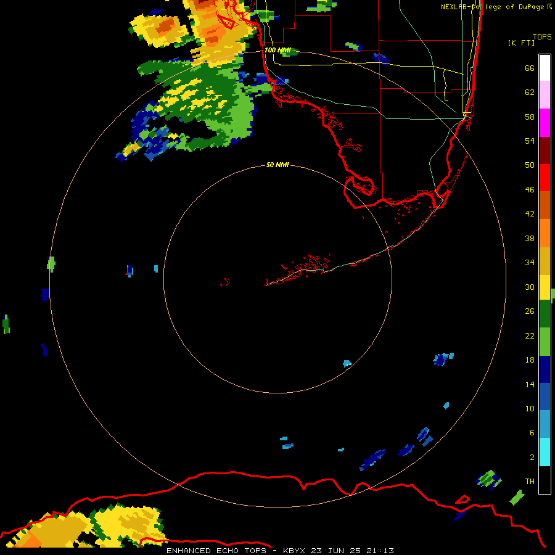Viewport: 555px width, 555px height.
Task: Click the white top color swatch in legend
Action: pos(545,68)
